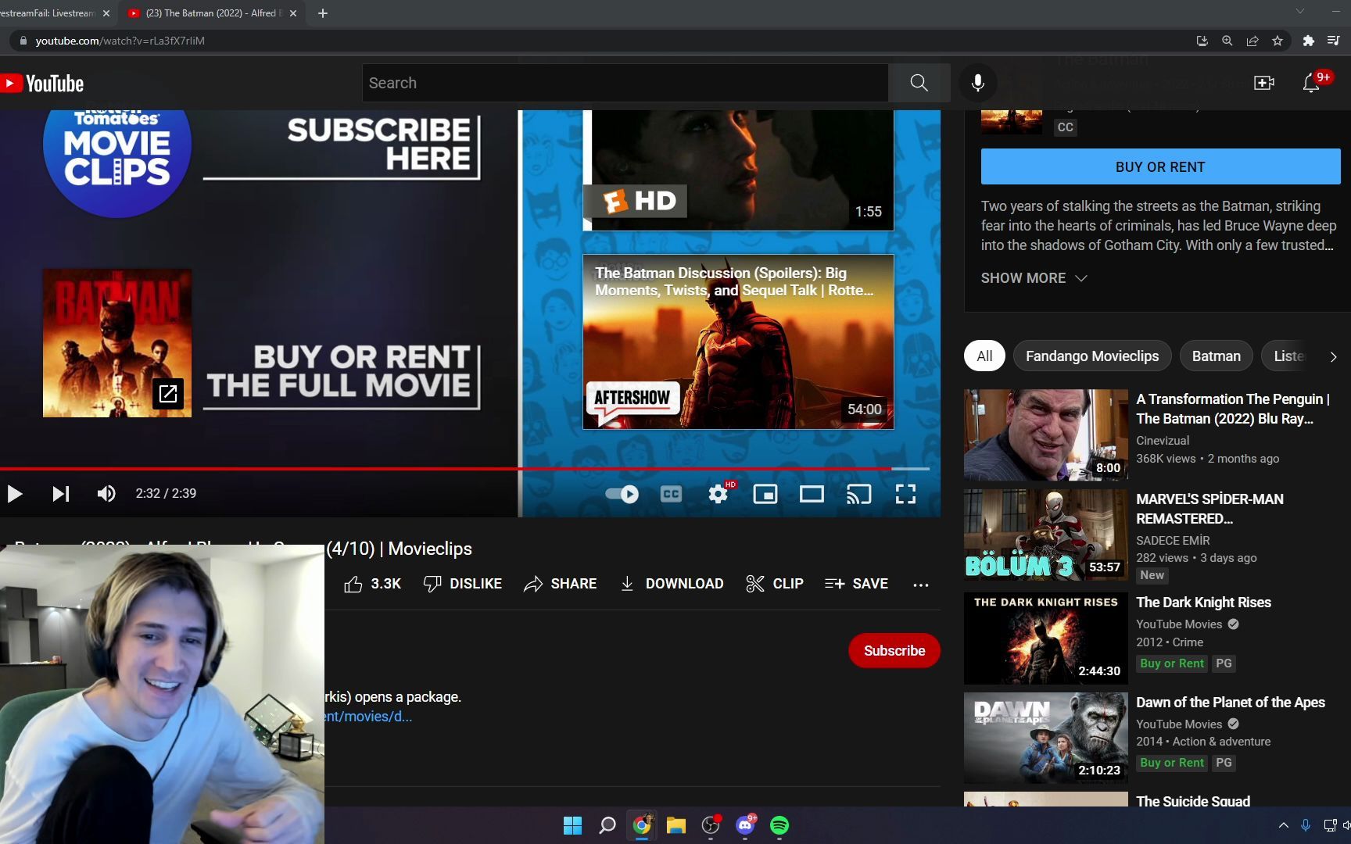Switch to miniplayer mode
This screenshot has width=1351, height=844.
[x=765, y=494]
